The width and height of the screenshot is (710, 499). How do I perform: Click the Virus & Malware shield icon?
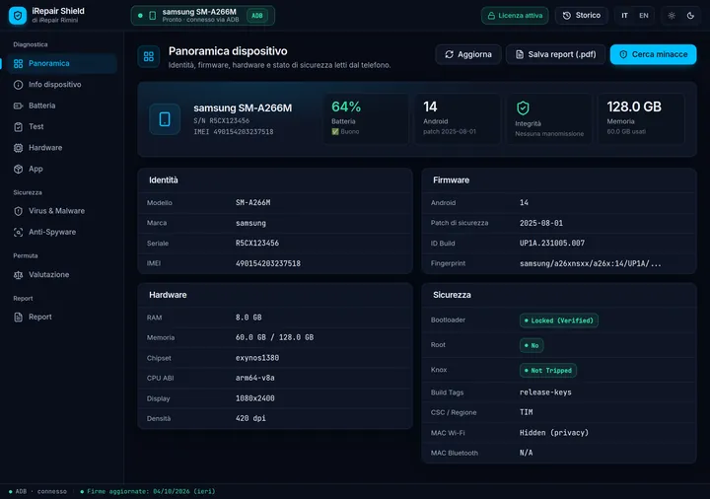pos(18,211)
